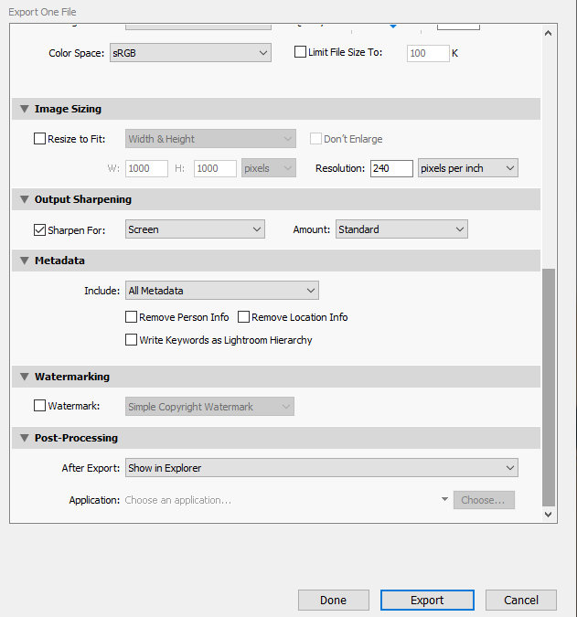
Task: Open the After Export dropdown
Action: point(322,468)
